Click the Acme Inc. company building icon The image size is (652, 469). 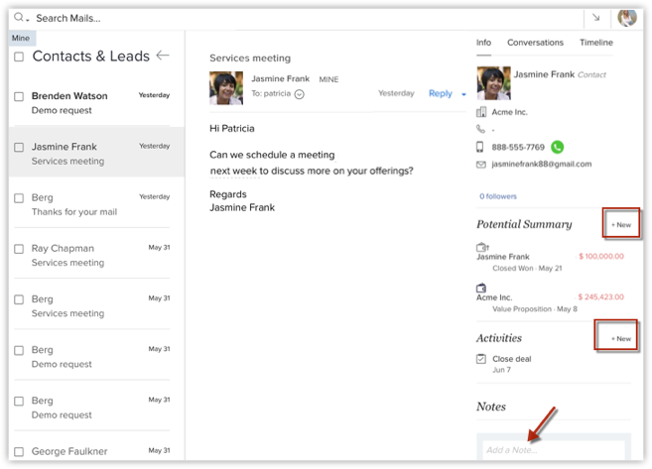point(481,112)
